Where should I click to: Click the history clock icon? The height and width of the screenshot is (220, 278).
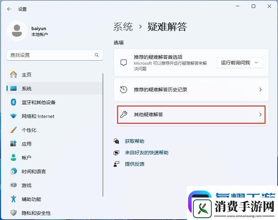point(124,90)
